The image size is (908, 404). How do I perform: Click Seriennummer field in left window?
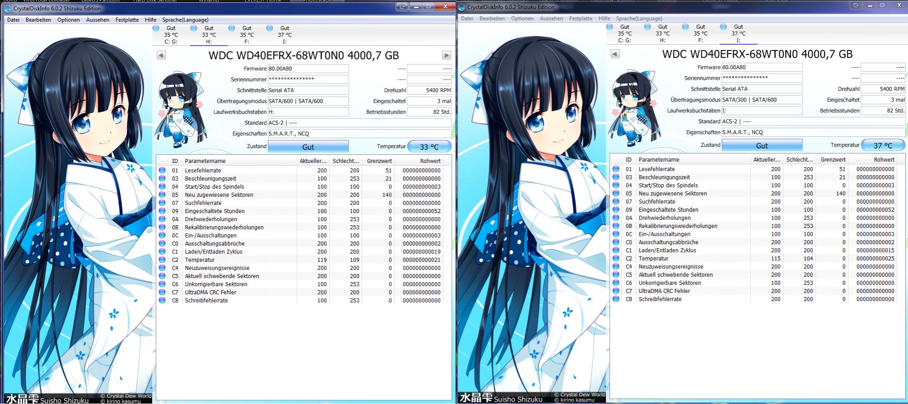click(308, 79)
